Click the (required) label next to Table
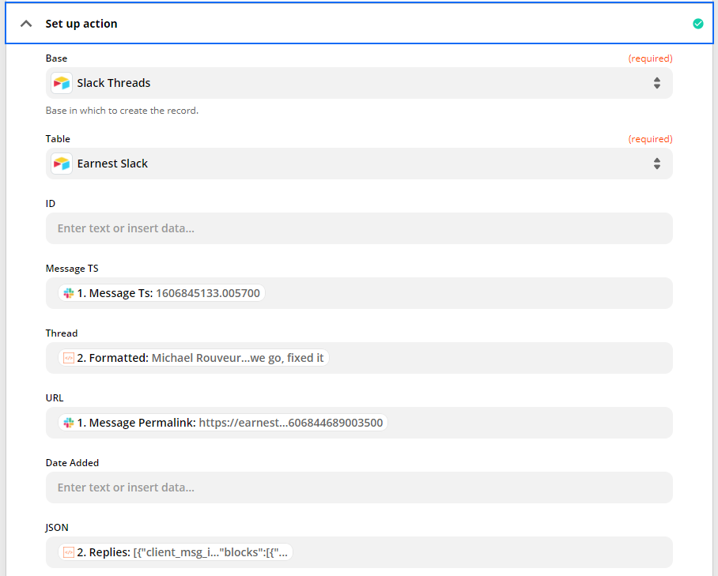 650,139
